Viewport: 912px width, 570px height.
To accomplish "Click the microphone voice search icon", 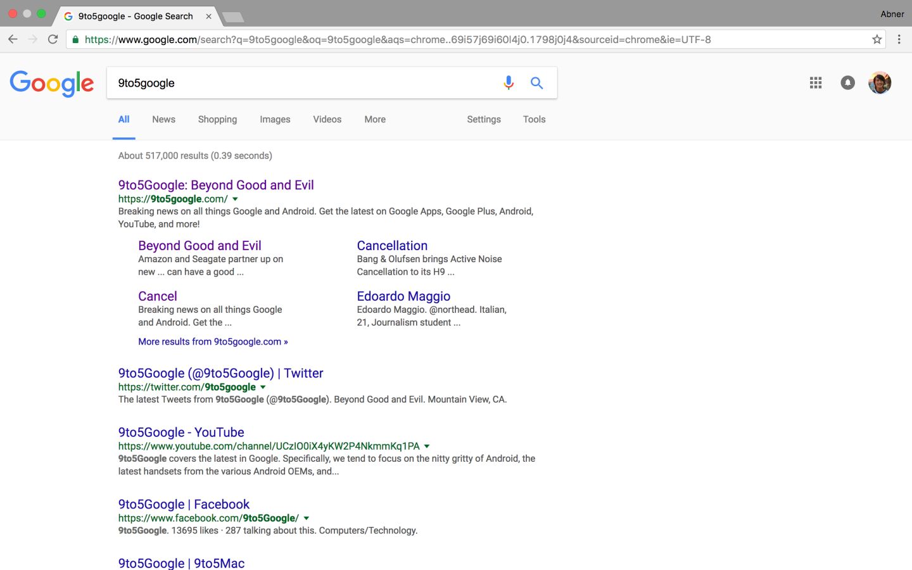I will tap(508, 83).
